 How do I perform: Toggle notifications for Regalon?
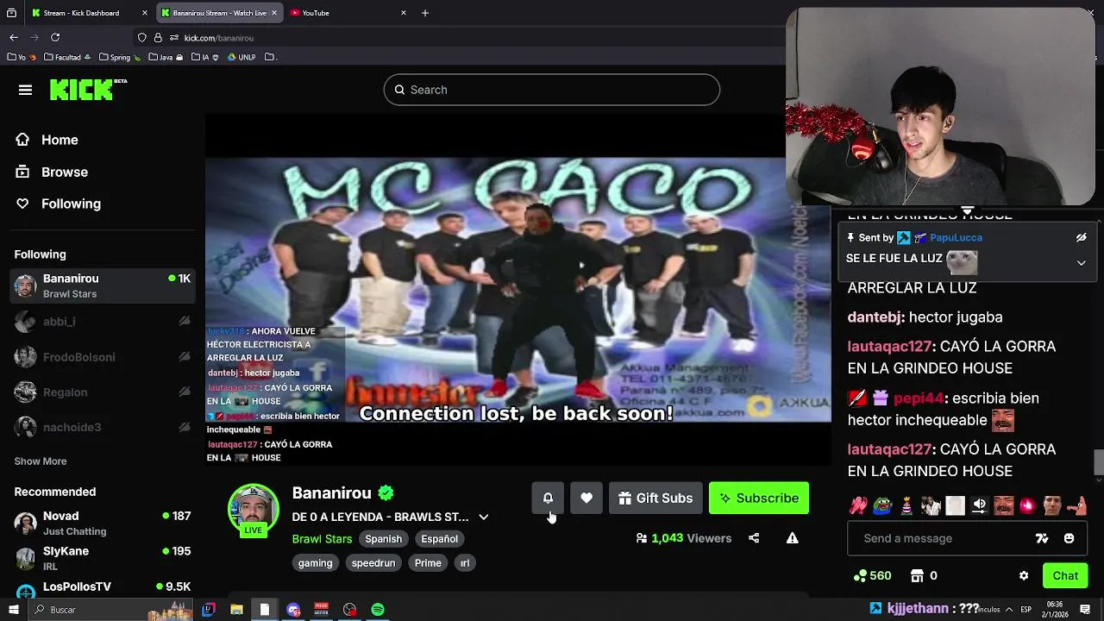(x=185, y=392)
